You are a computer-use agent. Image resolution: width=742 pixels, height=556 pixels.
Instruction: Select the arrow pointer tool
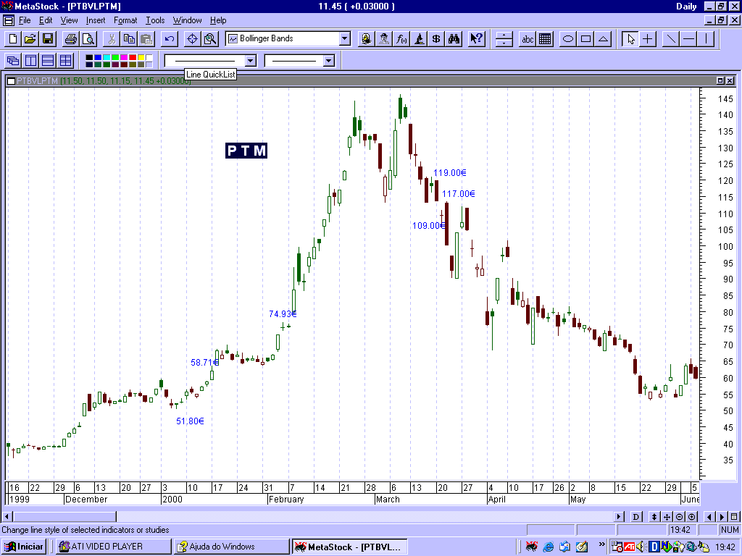click(x=630, y=39)
